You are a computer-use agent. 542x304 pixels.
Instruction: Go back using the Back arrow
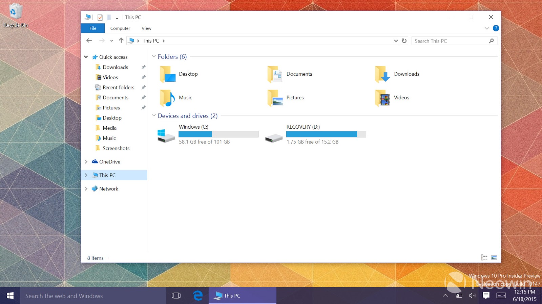coord(89,41)
